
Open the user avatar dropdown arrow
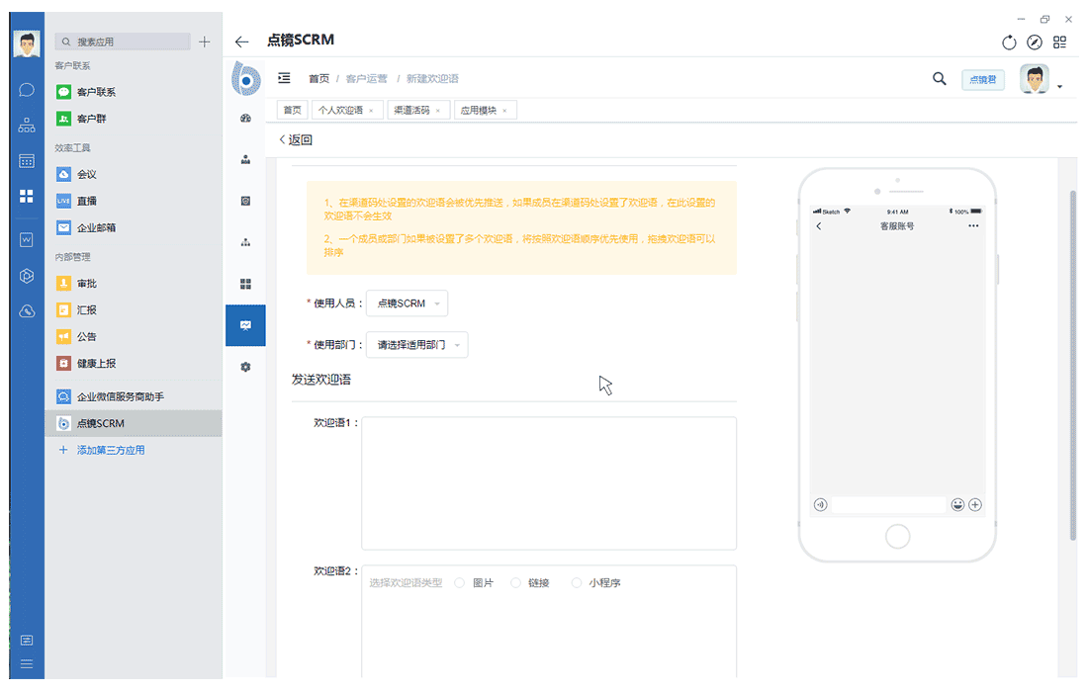[x=1059, y=87]
